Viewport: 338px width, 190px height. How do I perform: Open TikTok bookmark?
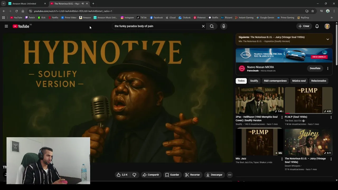[142, 18]
